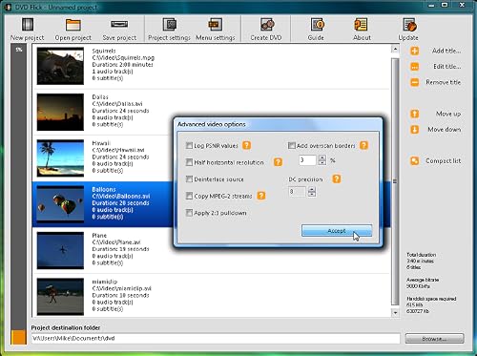The image size is (477, 356).
Task: Open help for Log PSNR values
Action: 246,145
